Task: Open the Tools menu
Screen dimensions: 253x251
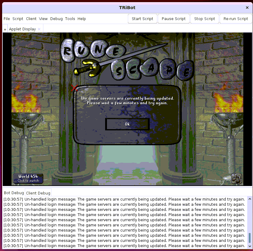Action: click(x=70, y=19)
